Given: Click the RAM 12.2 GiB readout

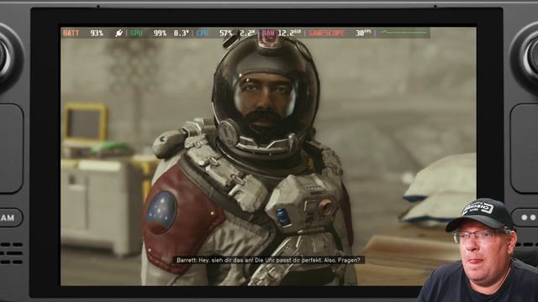Looking at the screenshot, I should 282,33.
